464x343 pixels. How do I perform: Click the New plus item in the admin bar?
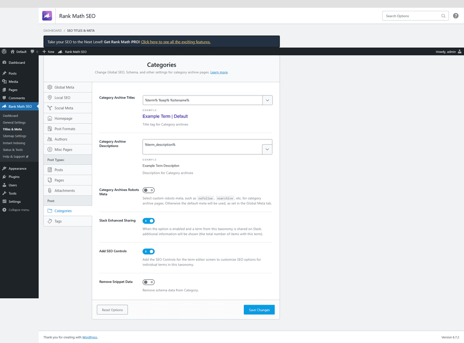click(48, 52)
